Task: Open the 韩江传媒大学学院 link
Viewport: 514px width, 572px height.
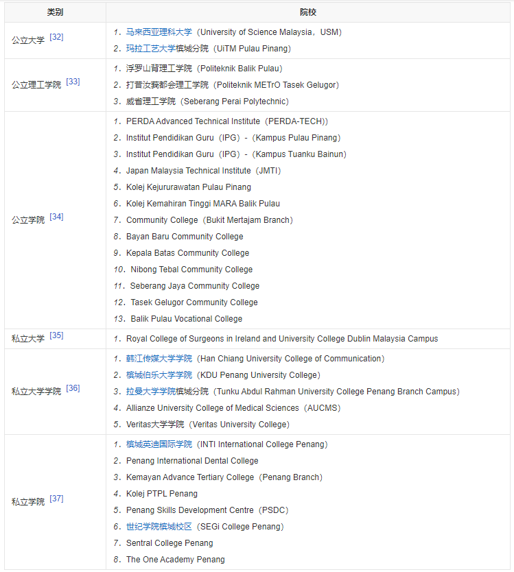Action: (x=159, y=359)
